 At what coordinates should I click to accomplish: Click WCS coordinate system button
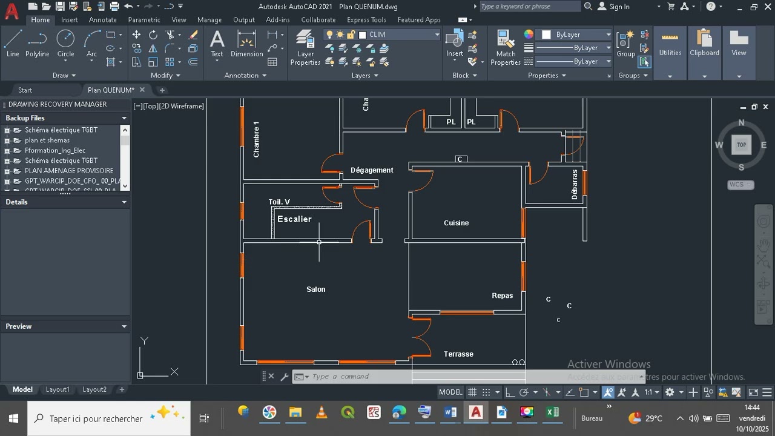[740, 185]
